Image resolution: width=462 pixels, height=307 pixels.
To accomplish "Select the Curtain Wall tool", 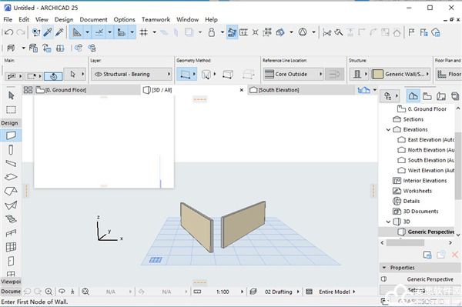I will (x=11, y=247).
